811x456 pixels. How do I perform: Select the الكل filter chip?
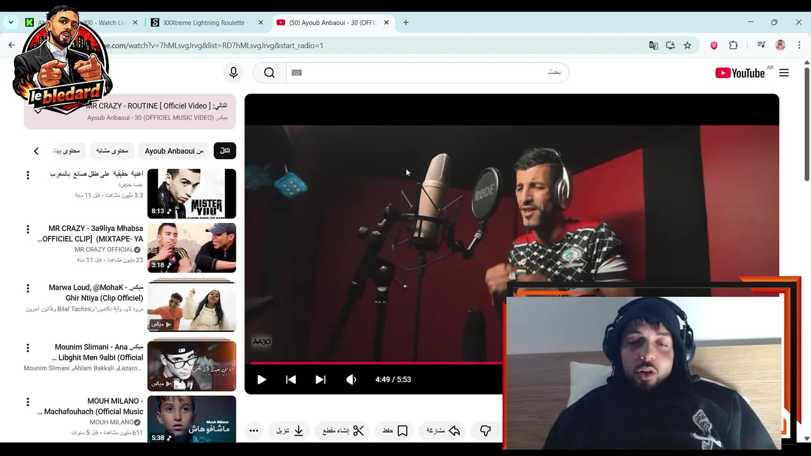pyautogui.click(x=225, y=151)
